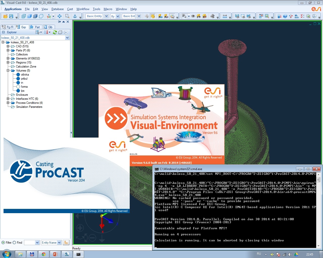This screenshot has width=323, height=258.
Task: Click the red arrow sort list icon
Action: (46, 32)
